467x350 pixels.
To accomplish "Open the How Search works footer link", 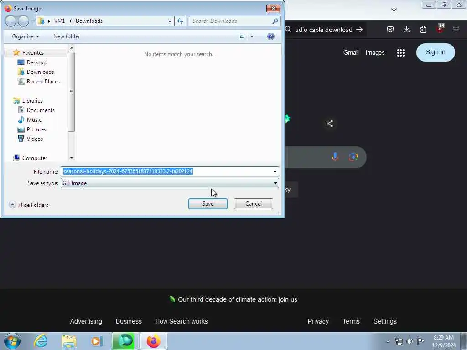I will tap(182, 321).
